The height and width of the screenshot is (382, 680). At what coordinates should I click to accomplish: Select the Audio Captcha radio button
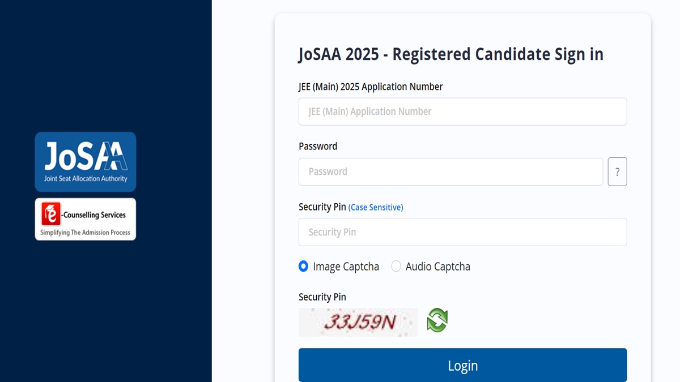coord(396,266)
